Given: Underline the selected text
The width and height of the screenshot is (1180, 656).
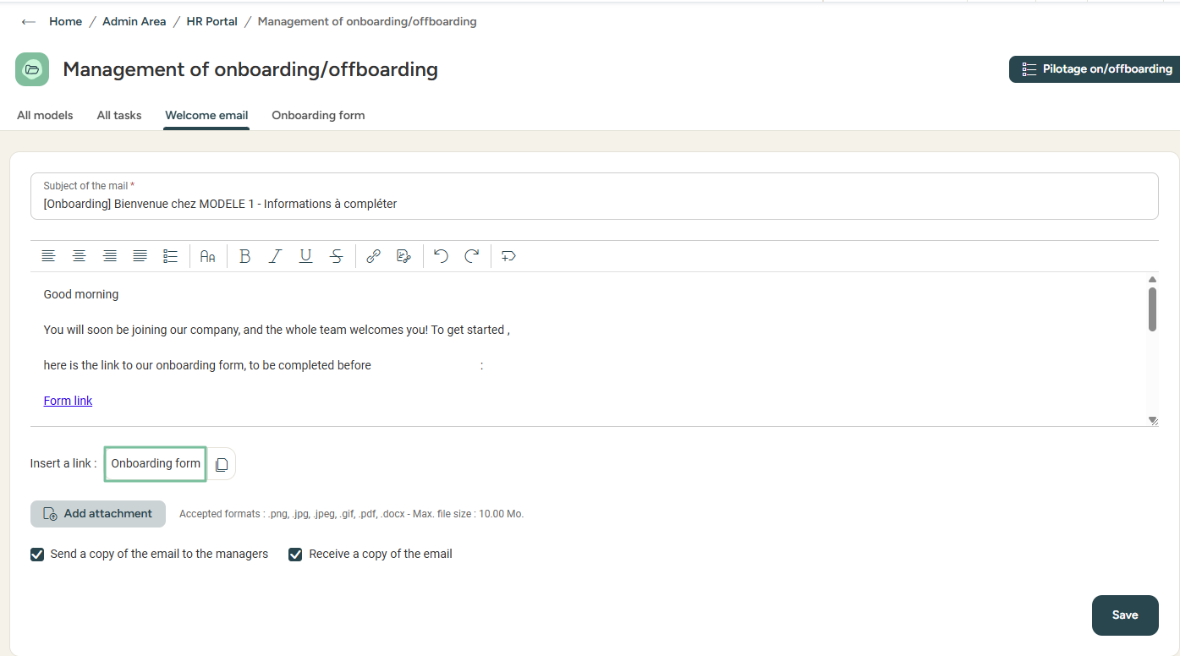Looking at the screenshot, I should (305, 256).
